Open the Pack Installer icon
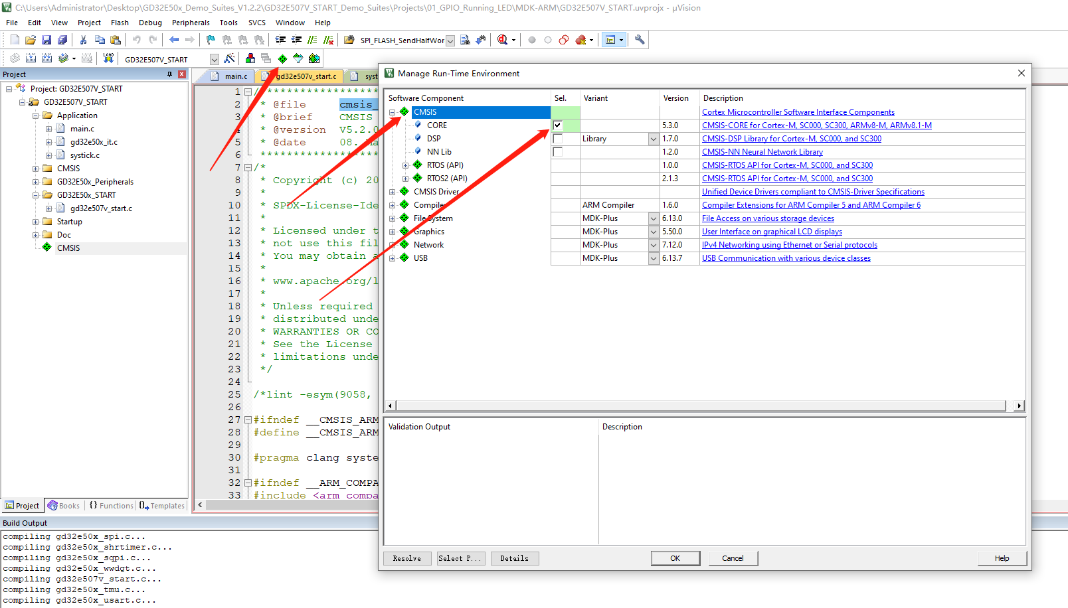This screenshot has height=608, width=1068. point(314,58)
